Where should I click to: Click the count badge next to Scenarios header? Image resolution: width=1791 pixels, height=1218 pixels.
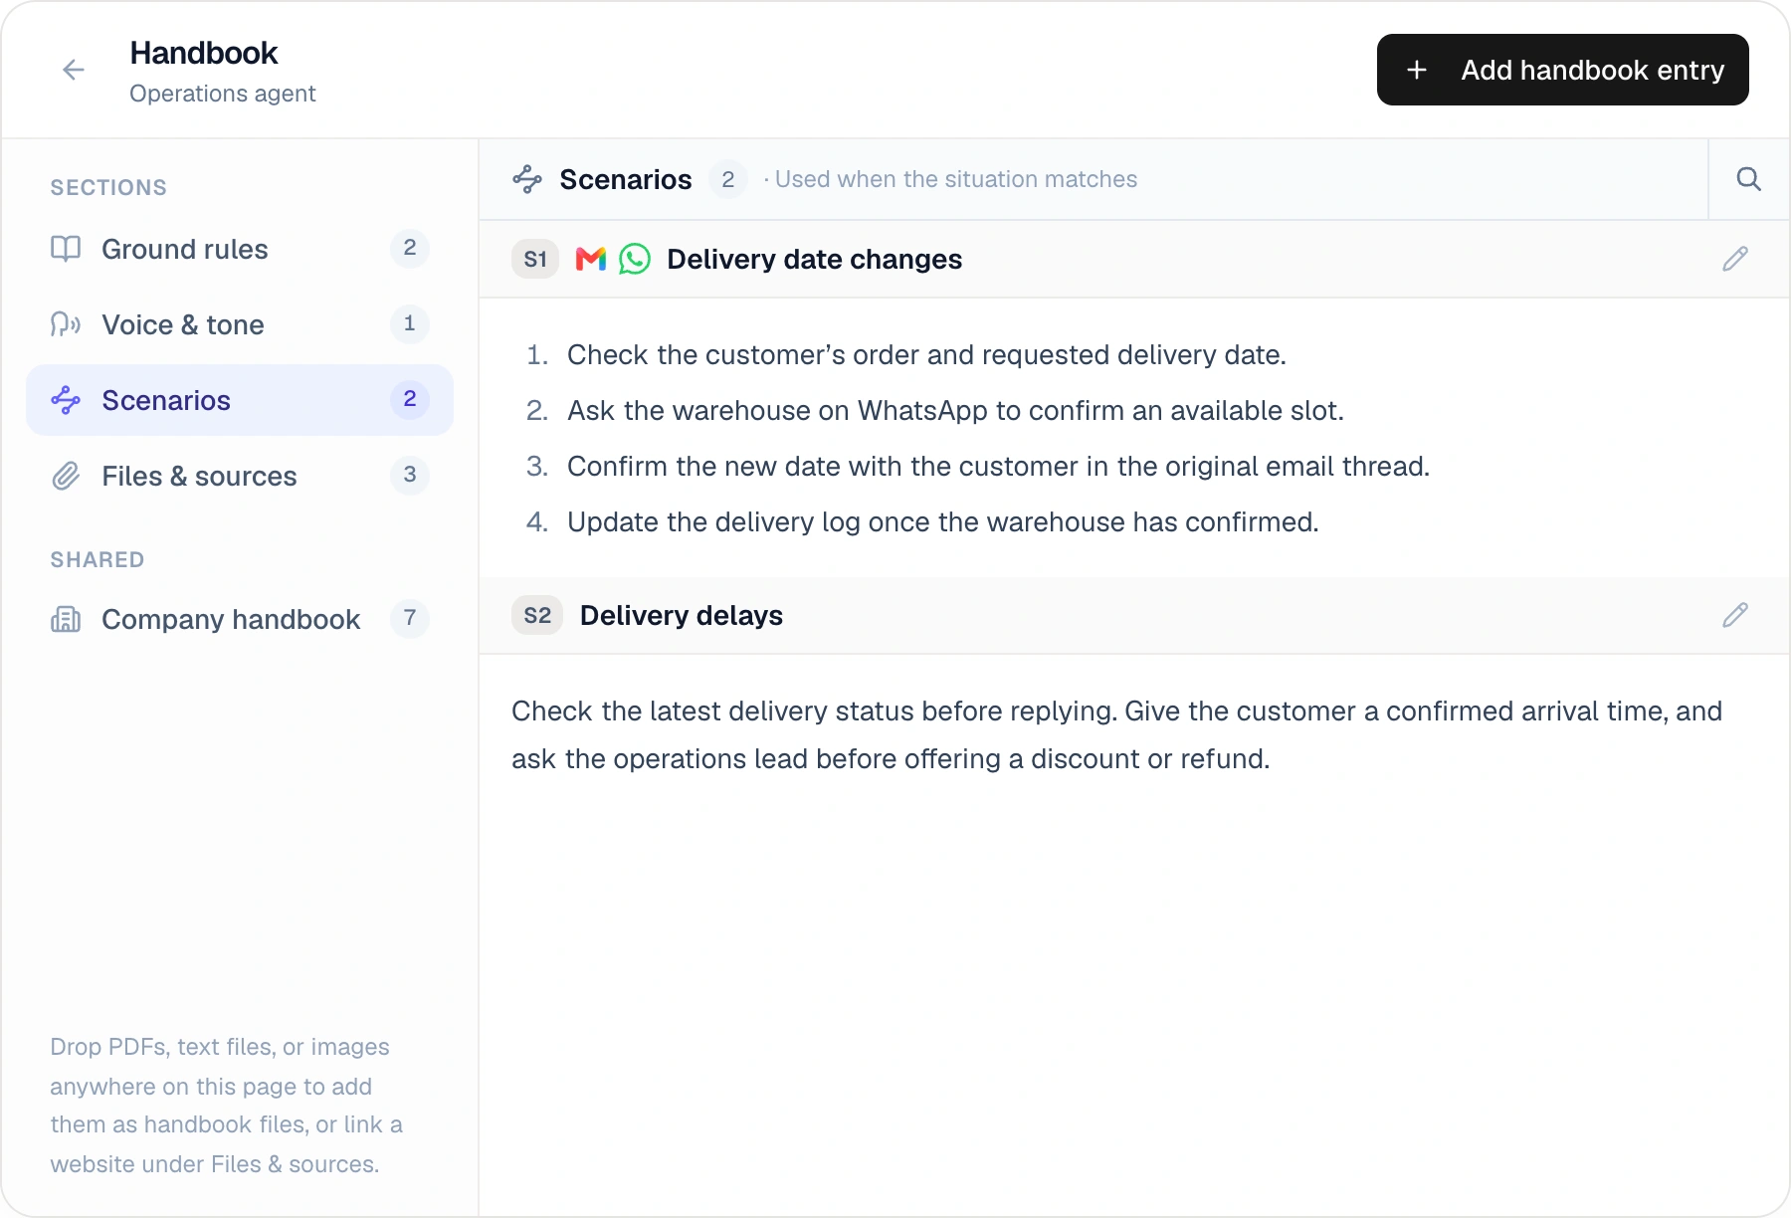728,179
